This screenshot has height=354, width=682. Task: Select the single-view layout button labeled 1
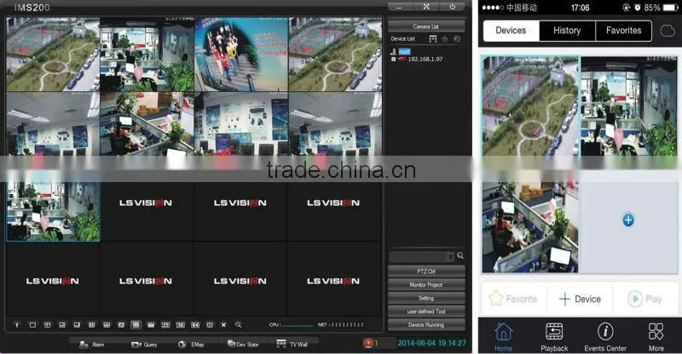pos(17,325)
